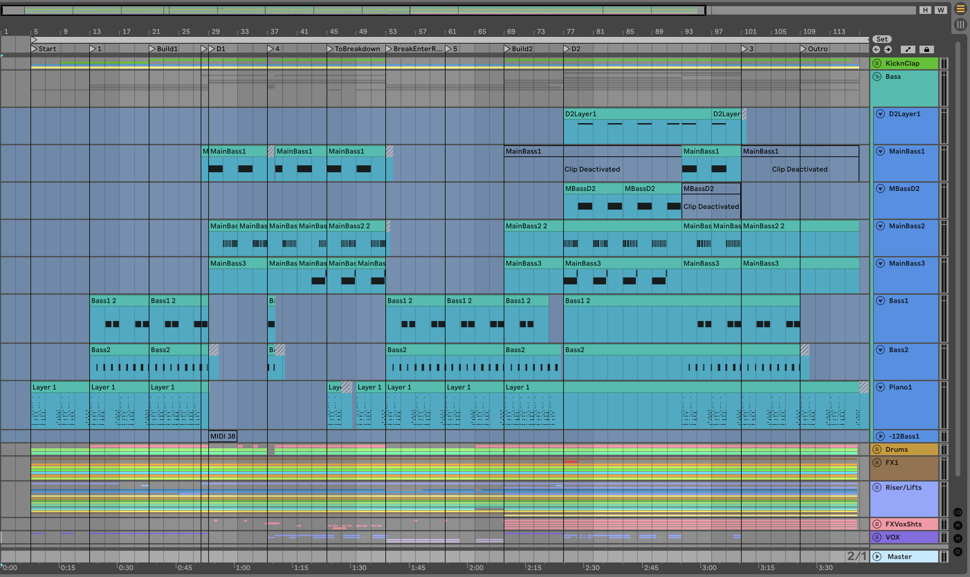This screenshot has width=970, height=577.
Task: Toggle the automation mode button
Action: (908, 49)
